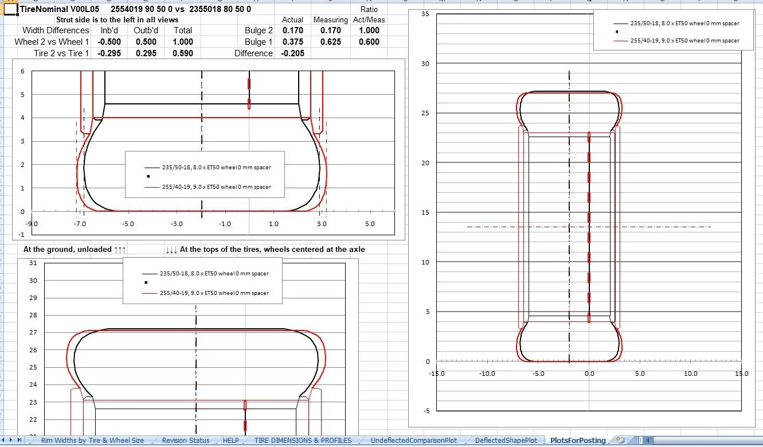The height and width of the screenshot is (447, 763).
Task: Click the 15.0 x-axis label in right chart
Action: coord(741,374)
